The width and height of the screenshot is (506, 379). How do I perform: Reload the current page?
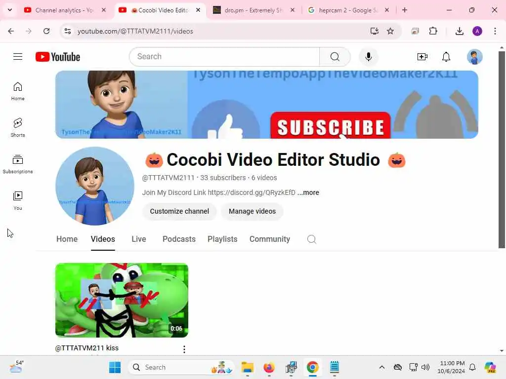click(x=46, y=31)
